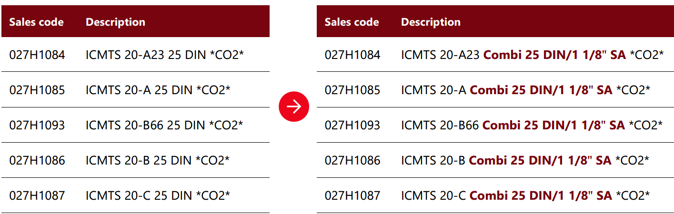Click the ICMTS 20-A Combi description
This screenshot has height=214, width=674.
(525, 90)
